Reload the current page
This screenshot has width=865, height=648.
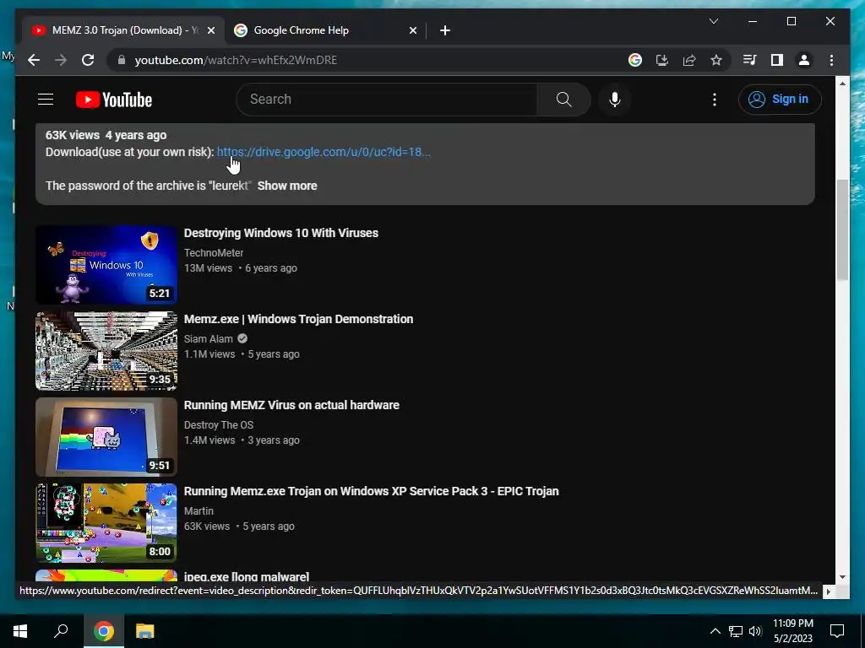click(x=88, y=60)
